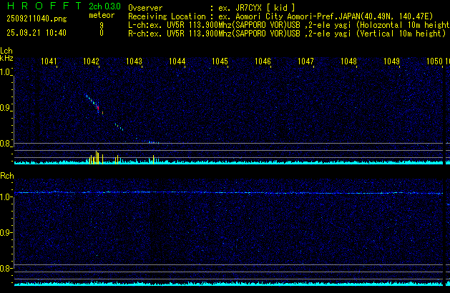Click the meteor count label

pyautogui.click(x=101, y=15)
